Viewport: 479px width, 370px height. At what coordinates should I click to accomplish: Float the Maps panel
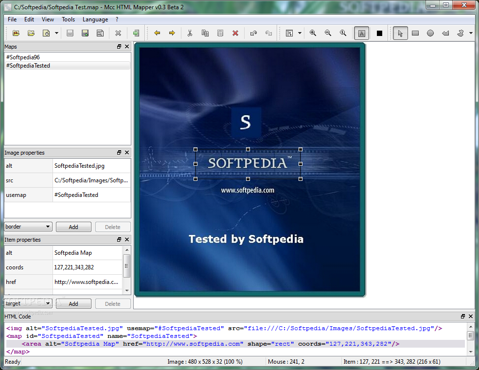pos(119,47)
